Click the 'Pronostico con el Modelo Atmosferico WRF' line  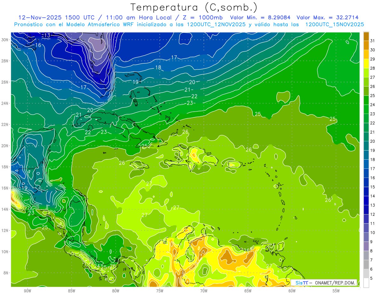coord(189,24)
